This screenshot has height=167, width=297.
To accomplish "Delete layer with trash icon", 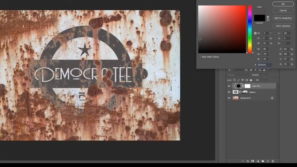I will click(273, 161).
